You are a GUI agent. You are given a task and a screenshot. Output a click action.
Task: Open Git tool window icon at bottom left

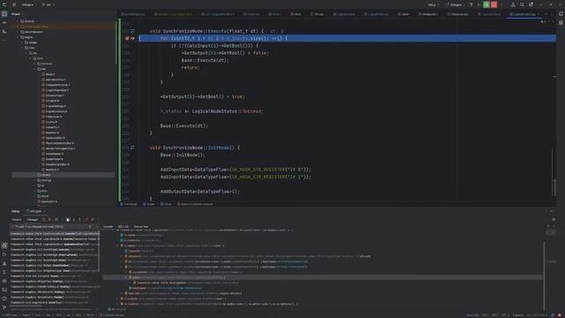click(x=4, y=307)
